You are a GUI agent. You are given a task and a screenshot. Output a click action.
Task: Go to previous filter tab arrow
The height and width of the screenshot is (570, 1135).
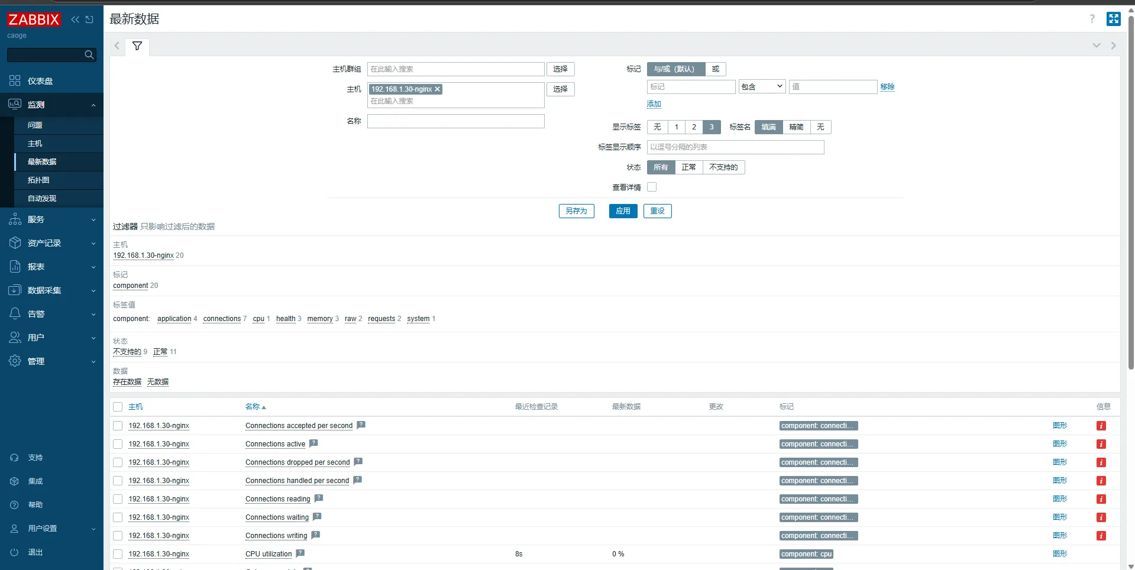click(x=117, y=46)
